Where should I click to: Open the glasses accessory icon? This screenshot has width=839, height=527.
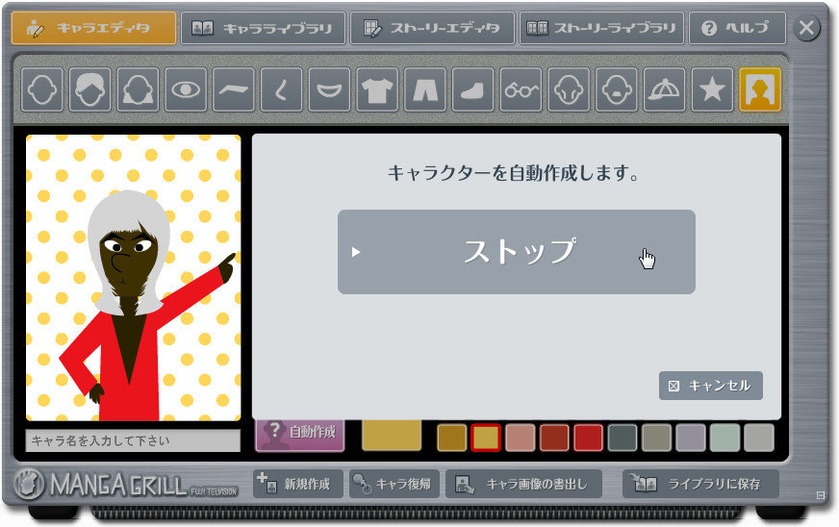[x=521, y=89]
